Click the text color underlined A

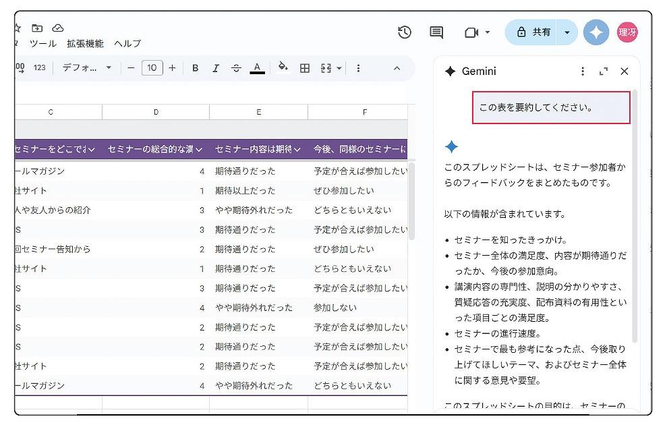257,68
